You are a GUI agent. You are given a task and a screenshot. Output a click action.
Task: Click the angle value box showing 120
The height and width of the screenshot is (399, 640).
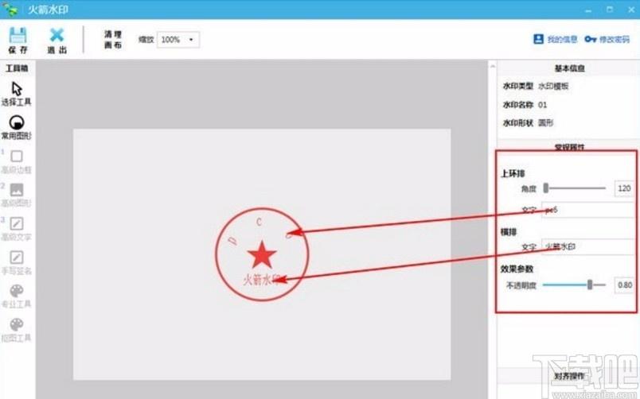click(x=624, y=188)
